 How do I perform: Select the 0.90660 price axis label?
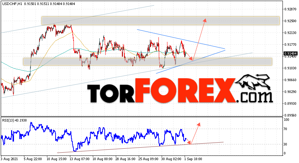click(290, 80)
